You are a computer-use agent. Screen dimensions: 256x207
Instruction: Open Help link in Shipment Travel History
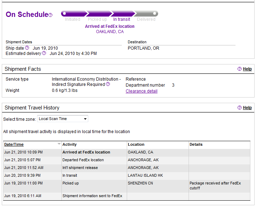[247, 108]
